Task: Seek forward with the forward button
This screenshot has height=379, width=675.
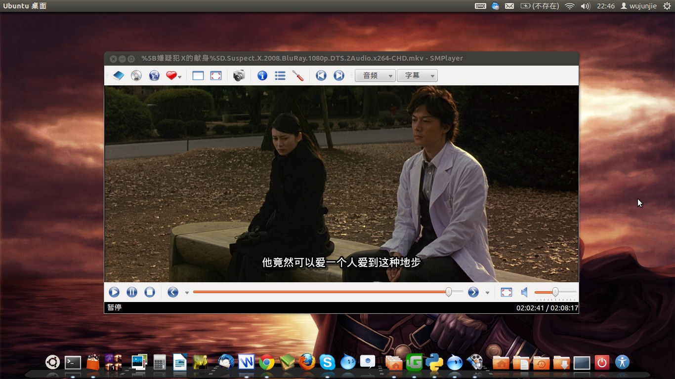Action: (473, 292)
